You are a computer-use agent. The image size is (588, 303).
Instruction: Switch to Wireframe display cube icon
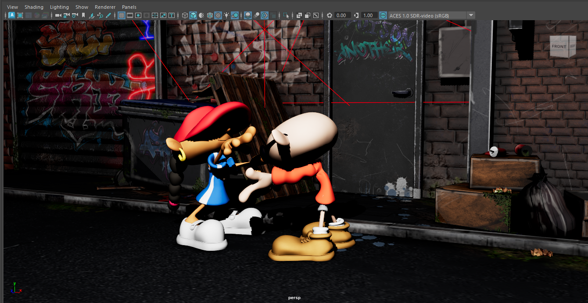[x=185, y=15]
